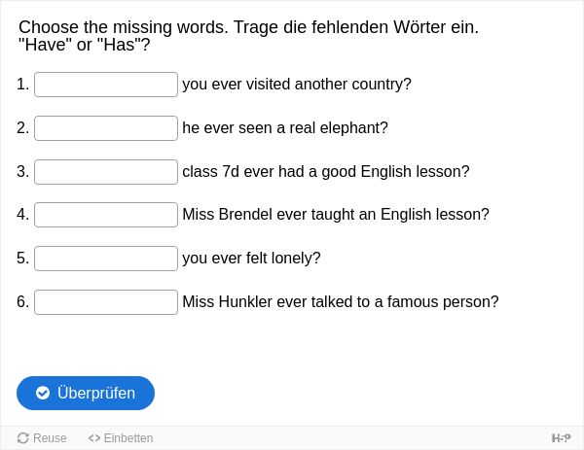Click the checkmark icon inside Überprüfen

coord(43,393)
